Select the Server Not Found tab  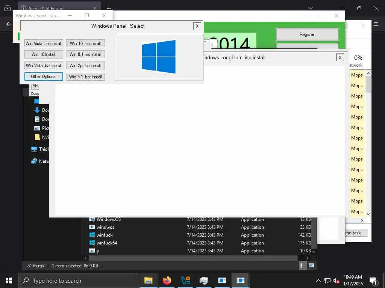(59, 8)
